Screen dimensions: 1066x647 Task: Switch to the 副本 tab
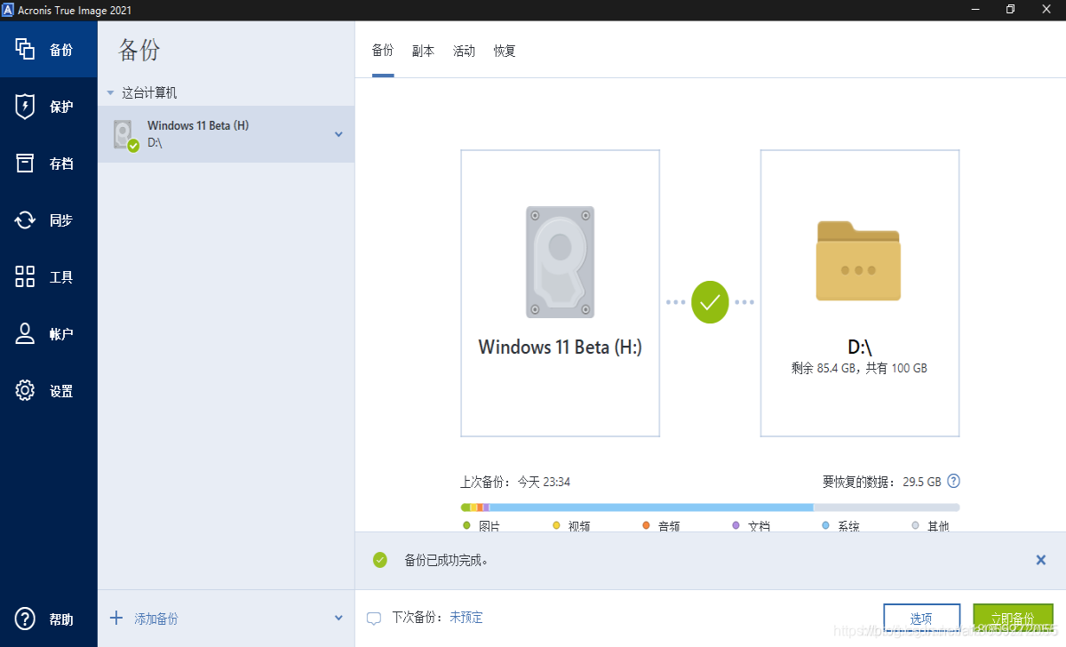[x=424, y=51]
